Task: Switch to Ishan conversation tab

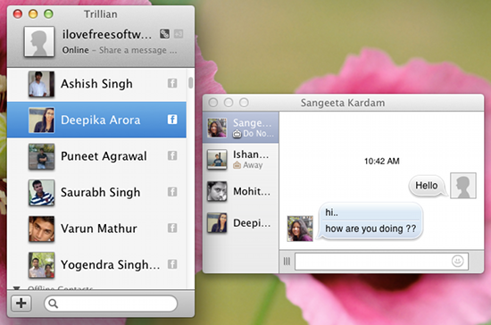Action: [240, 159]
